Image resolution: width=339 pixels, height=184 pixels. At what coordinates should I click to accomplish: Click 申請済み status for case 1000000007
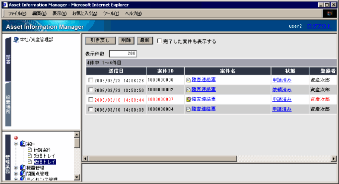(282, 99)
